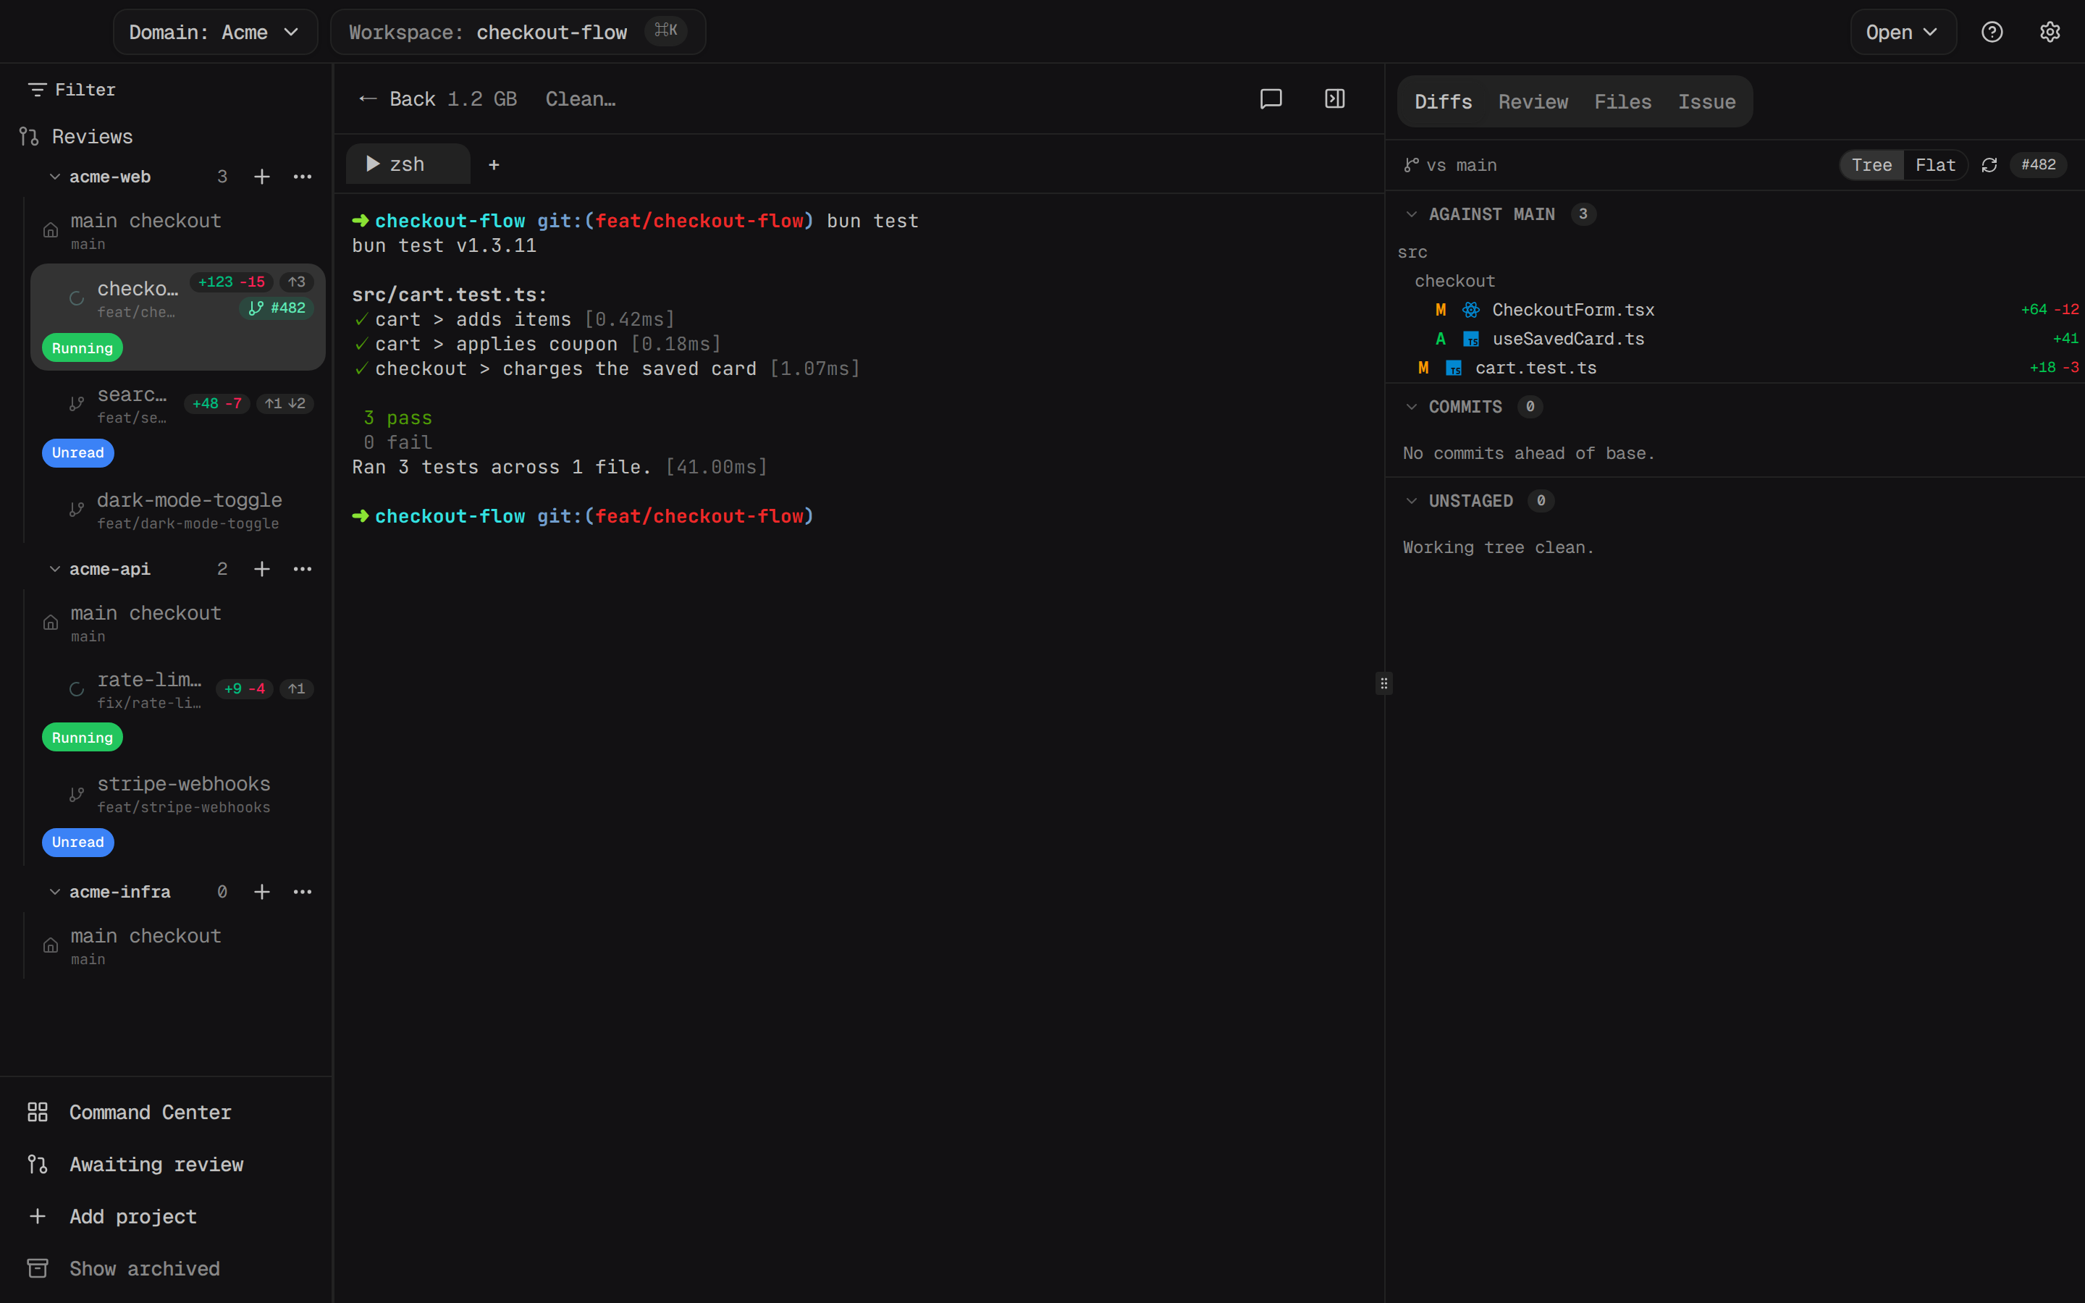Select the Diffs tab
Viewport: 2085px width, 1303px height.
click(x=1443, y=101)
